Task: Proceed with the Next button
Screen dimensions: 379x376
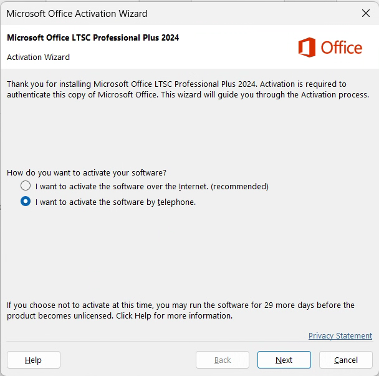Action: [x=284, y=360]
